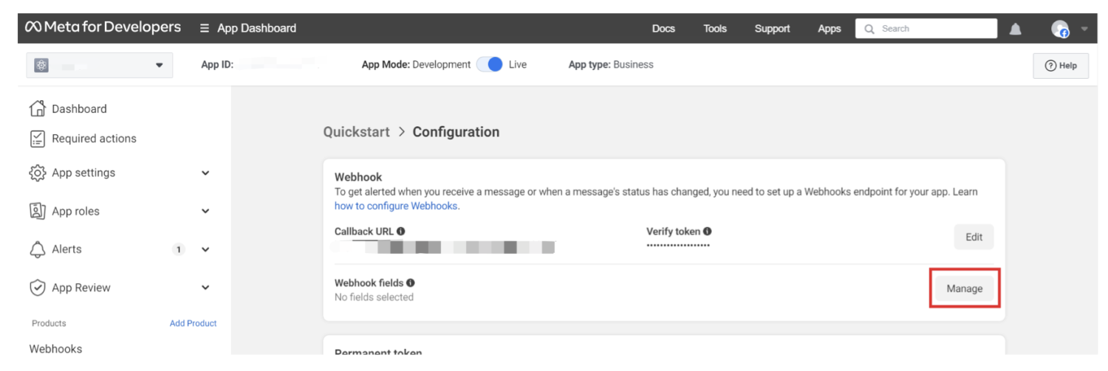The height and width of the screenshot is (371, 1108).
Task: Click the profile avatar icon
Action: 1060,29
